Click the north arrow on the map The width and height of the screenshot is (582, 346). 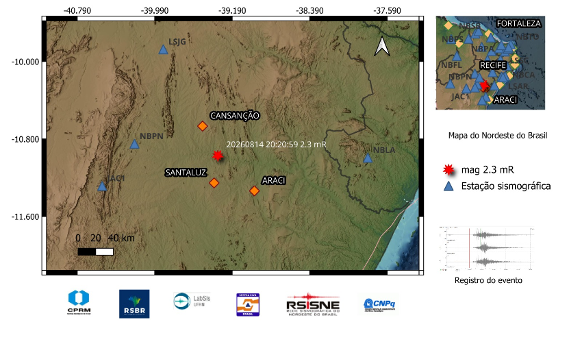tap(381, 47)
